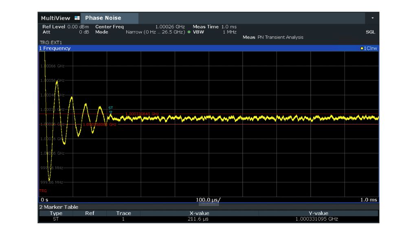Screen dimensions: 417x235
Task: Click the red TRG trigger marker
Action: click(x=43, y=191)
